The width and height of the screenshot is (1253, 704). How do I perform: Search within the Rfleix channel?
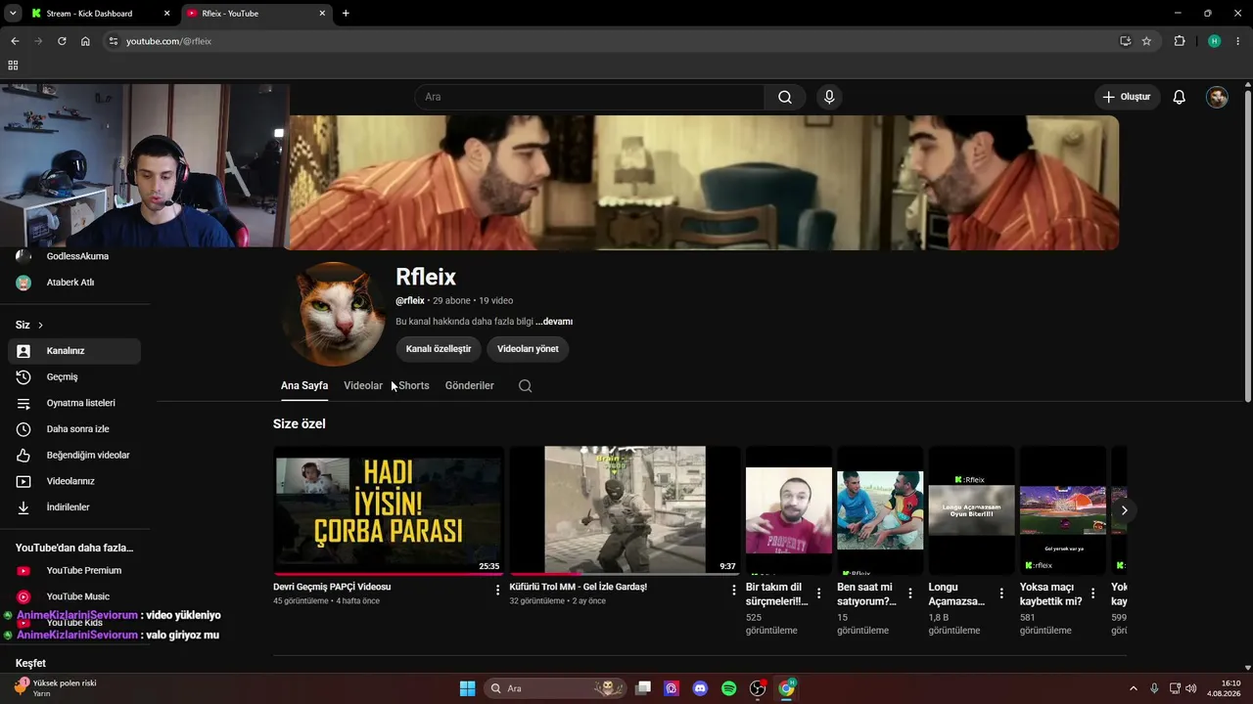click(x=526, y=385)
